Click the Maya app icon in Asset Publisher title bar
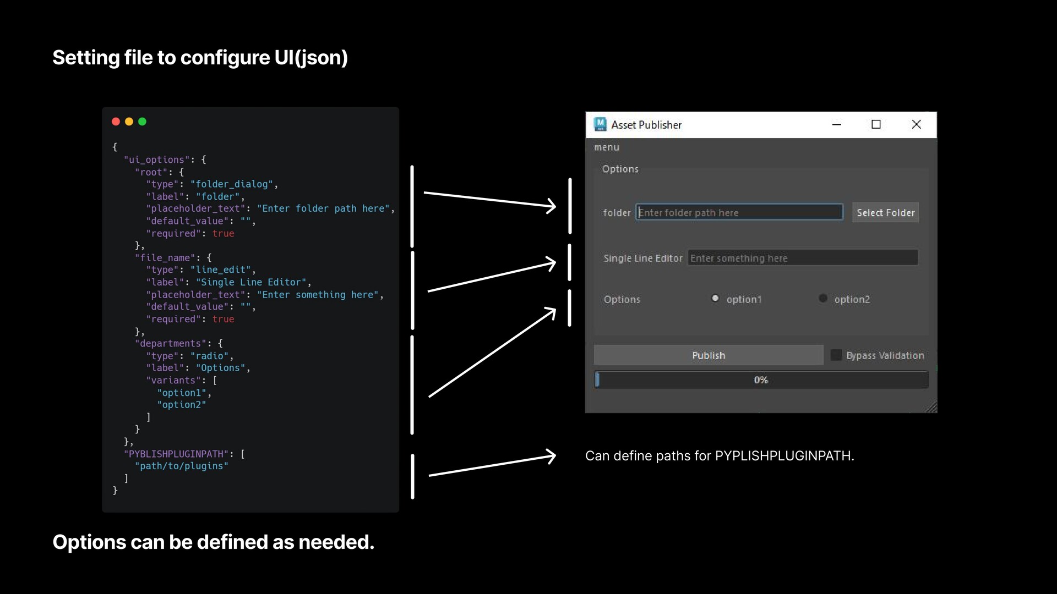1057x594 pixels. tap(601, 124)
